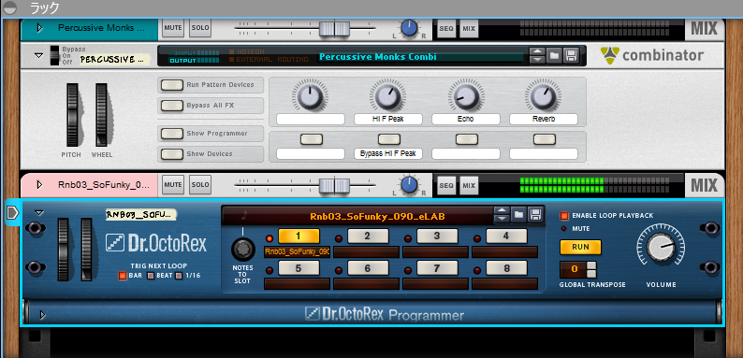This screenshot has width=743, height=358.
Task: Click the MIX button on the Percussive Monks channel
Action: point(469,28)
